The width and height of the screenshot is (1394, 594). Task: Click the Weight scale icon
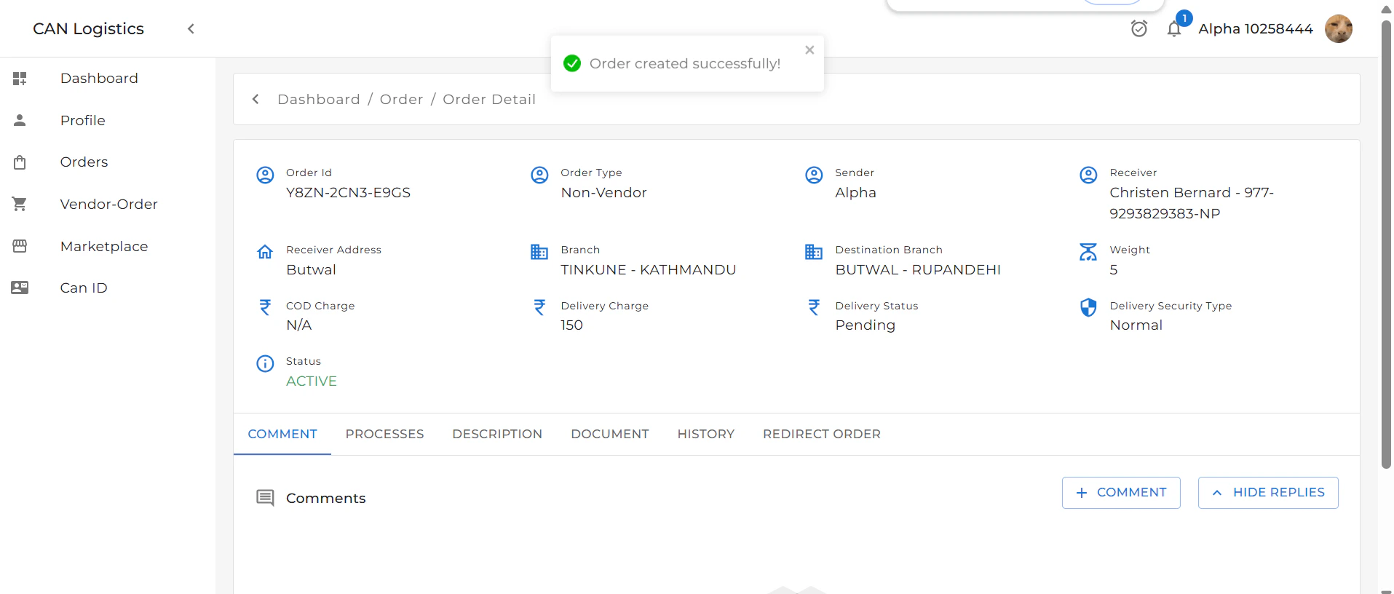[1088, 252]
